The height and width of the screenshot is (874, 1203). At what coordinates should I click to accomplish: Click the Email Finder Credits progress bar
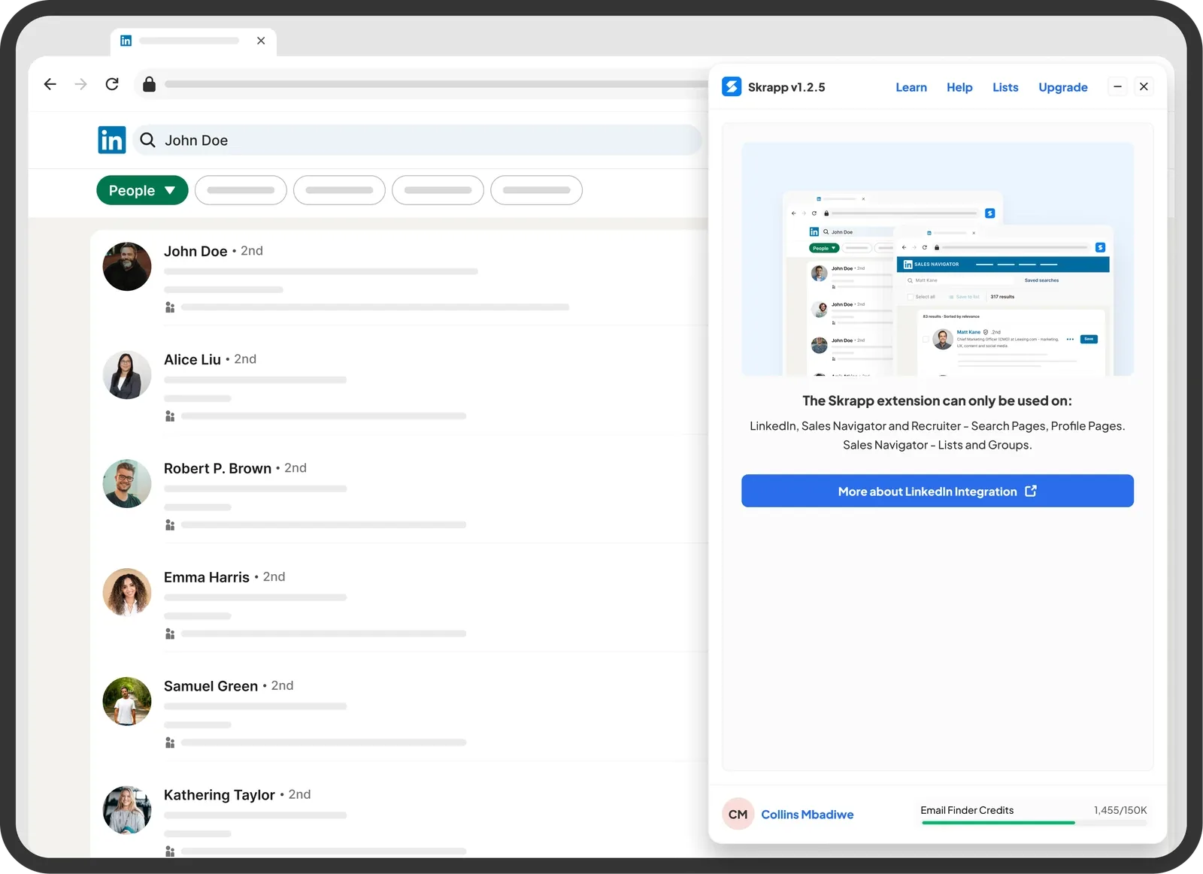pyautogui.click(x=1034, y=823)
